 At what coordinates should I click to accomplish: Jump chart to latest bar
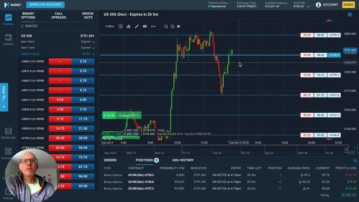tap(179, 26)
